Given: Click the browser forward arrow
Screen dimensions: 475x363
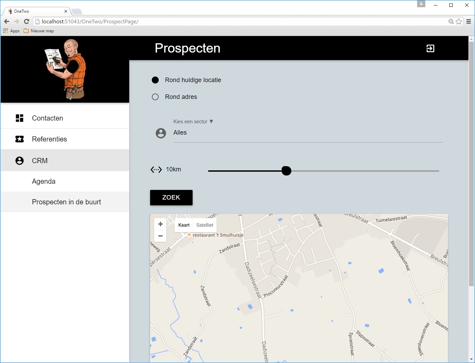Looking at the screenshot, I should tap(16, 21).
